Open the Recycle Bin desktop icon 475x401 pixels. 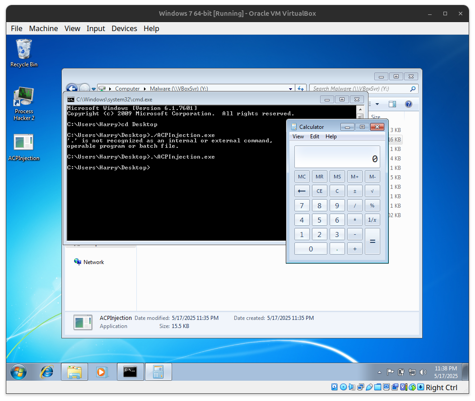23,53
